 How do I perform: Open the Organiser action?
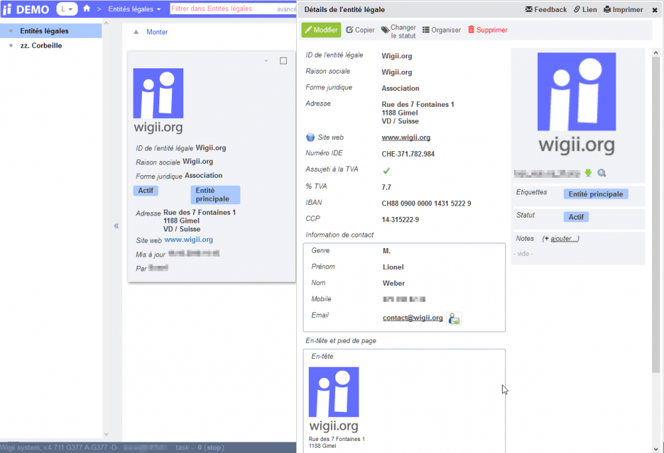(x=442, y=30)
